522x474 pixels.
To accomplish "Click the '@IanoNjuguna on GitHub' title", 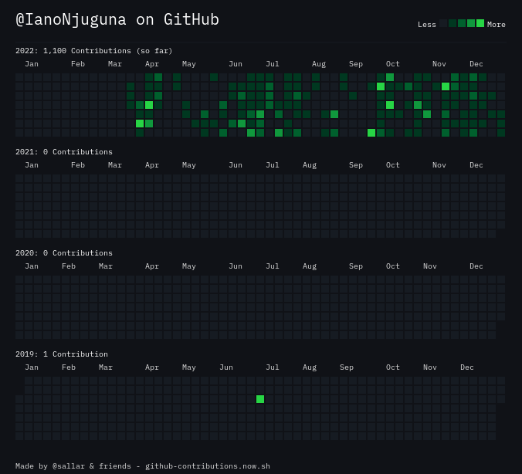I will [117, 19].
